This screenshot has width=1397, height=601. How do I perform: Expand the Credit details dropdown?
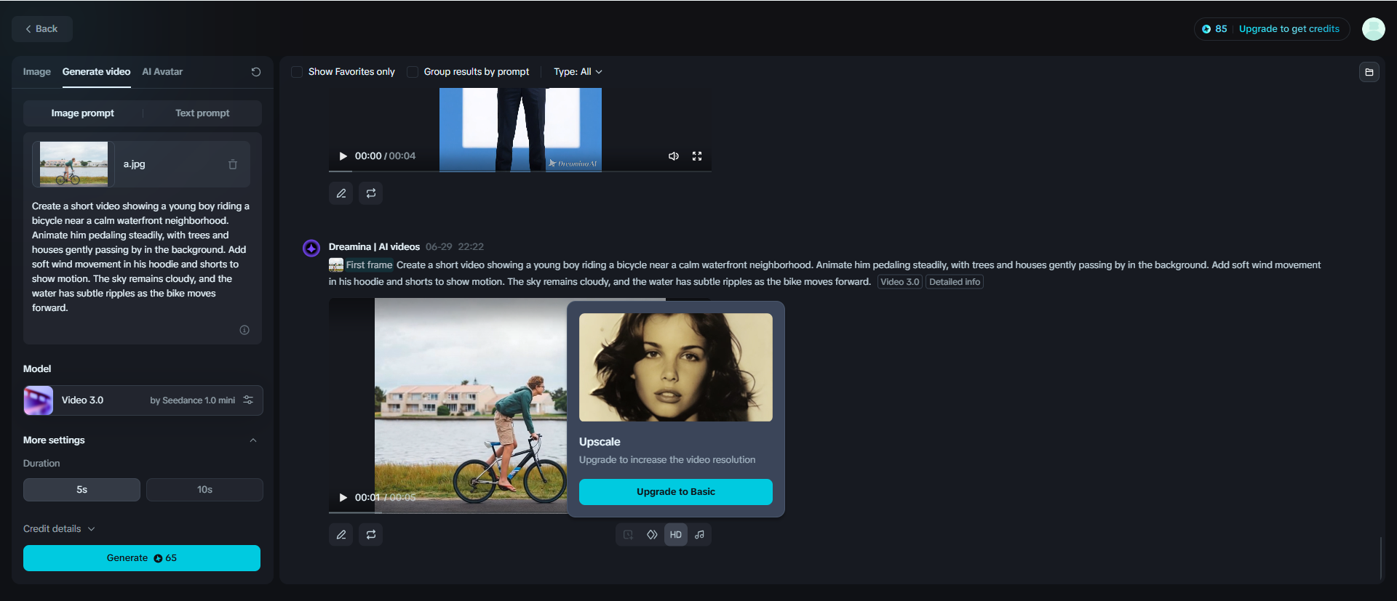pyautogui.click(x=59, y=529)
